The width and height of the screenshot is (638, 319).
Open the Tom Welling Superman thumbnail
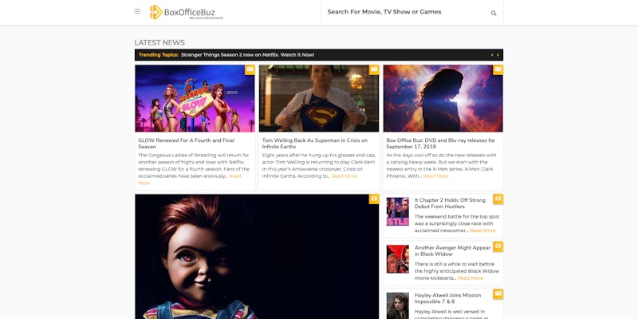tap(319, 98)
